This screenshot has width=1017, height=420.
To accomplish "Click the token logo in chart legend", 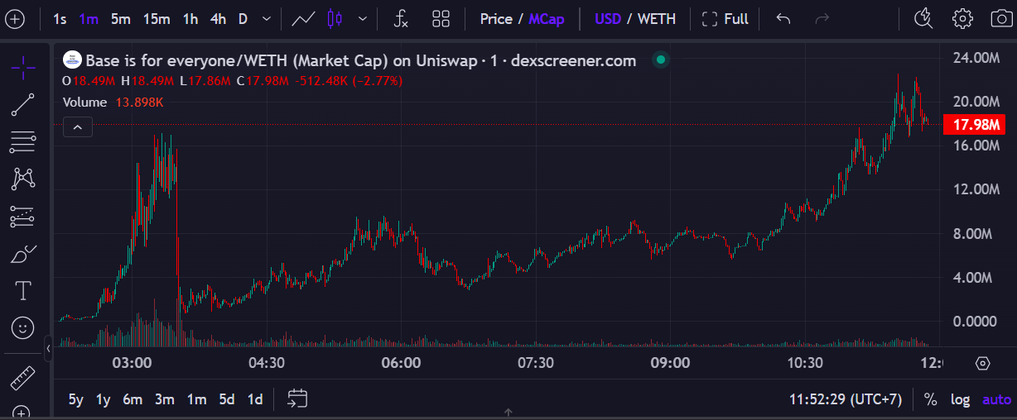I will [x=73, y=60].
